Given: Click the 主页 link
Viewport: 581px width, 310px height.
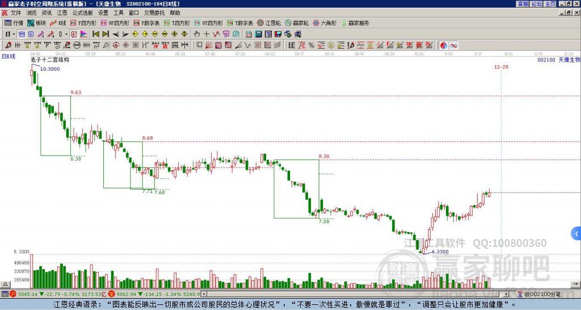Looking at the screenshot, I should [550, 4].
